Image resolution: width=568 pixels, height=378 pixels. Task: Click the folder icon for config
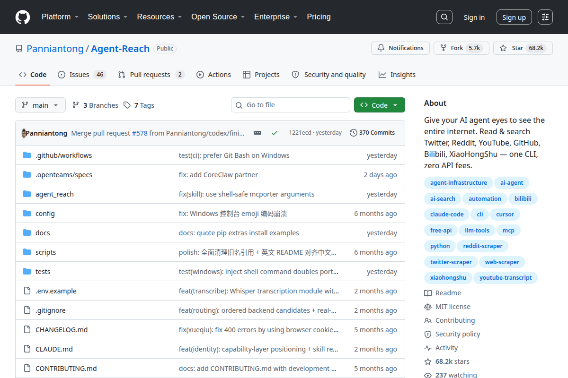(27, 214)
